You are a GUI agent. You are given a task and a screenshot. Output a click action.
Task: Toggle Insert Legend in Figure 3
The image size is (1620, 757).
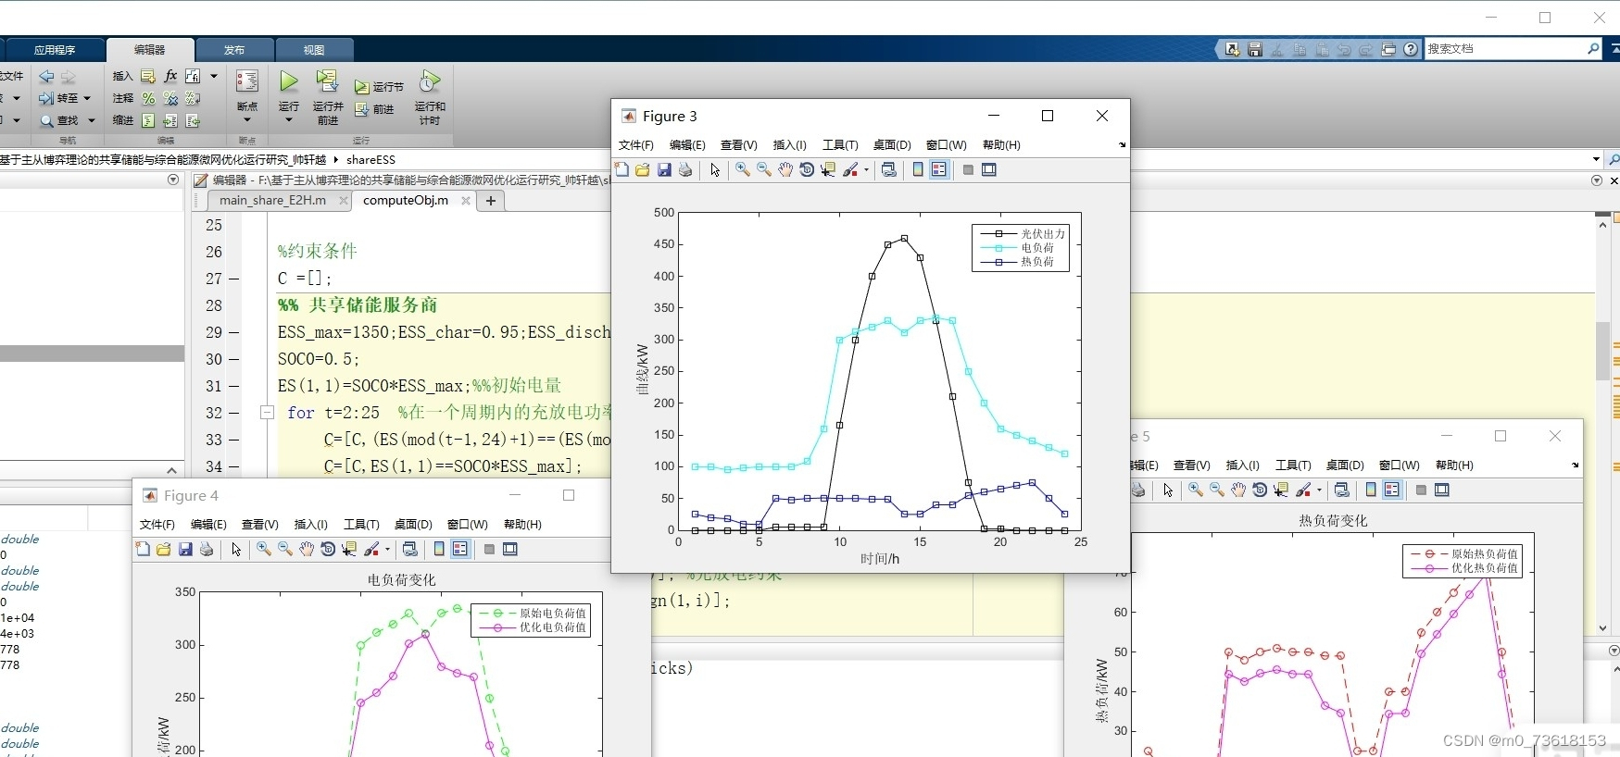939,169
